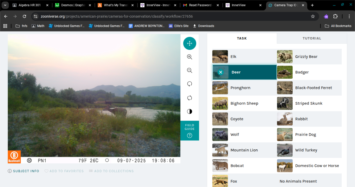Reset the subject image view

[x=189, y=98]
